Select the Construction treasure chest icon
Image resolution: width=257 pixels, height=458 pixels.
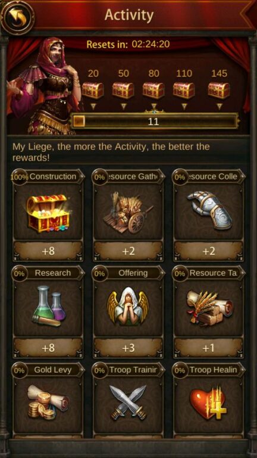point(48,213)
